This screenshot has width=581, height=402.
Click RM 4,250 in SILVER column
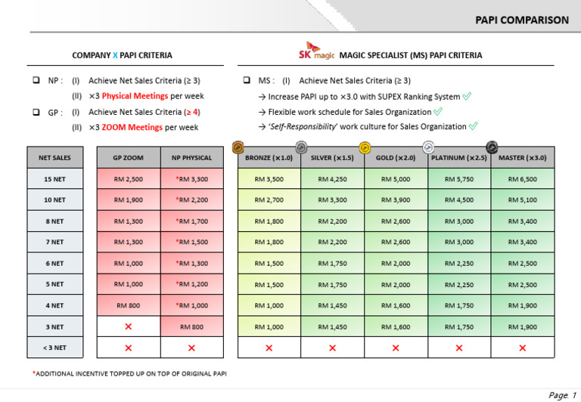coord(332,179)
